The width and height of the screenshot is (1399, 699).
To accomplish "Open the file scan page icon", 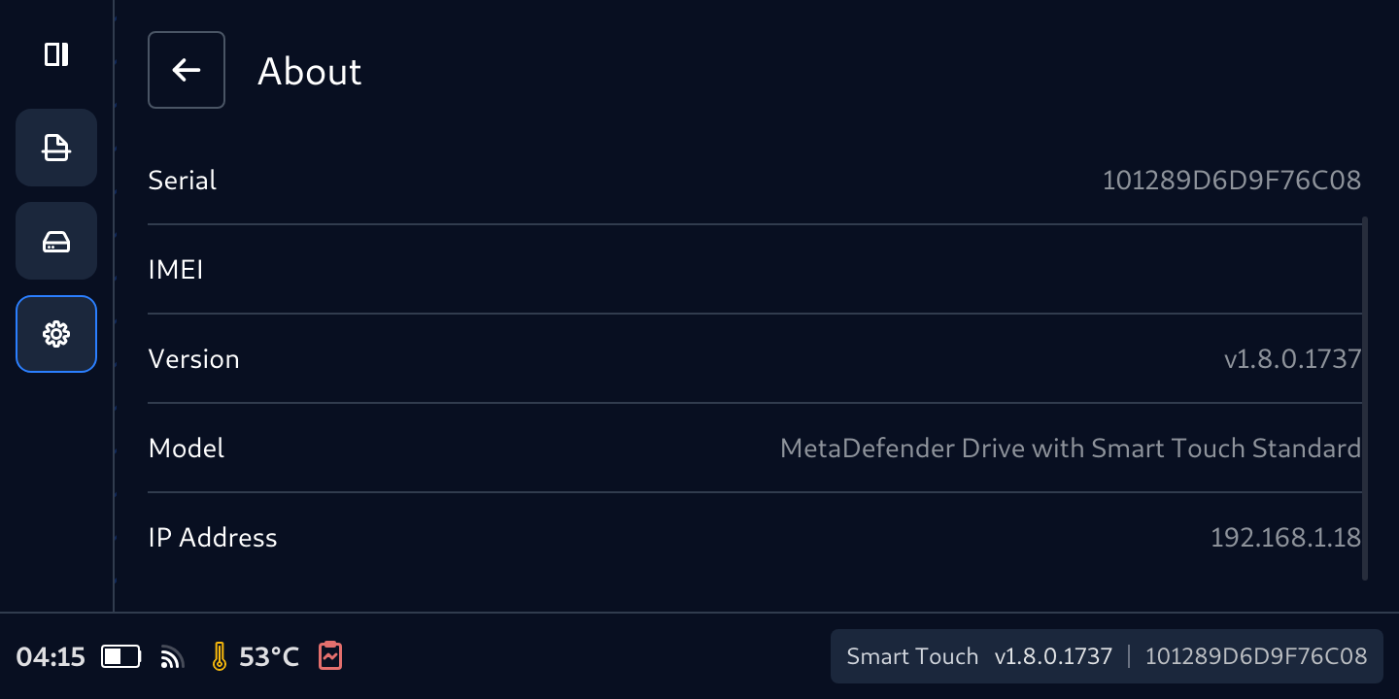I will (56, 148).
